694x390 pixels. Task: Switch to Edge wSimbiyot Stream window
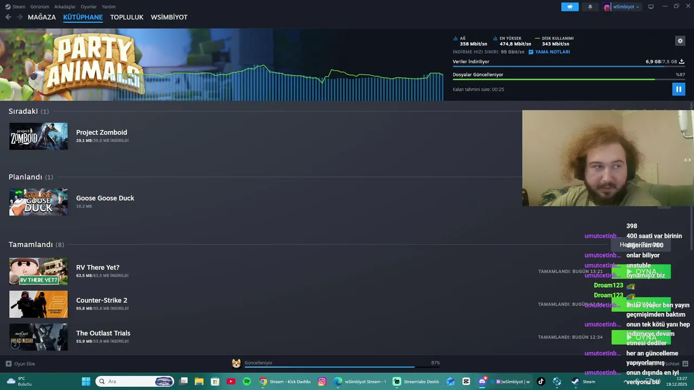tap(360, 381)
